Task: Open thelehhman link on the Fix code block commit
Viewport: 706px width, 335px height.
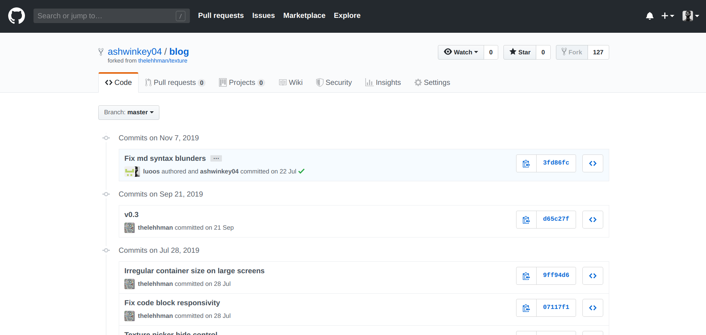Action: (155, 316)
